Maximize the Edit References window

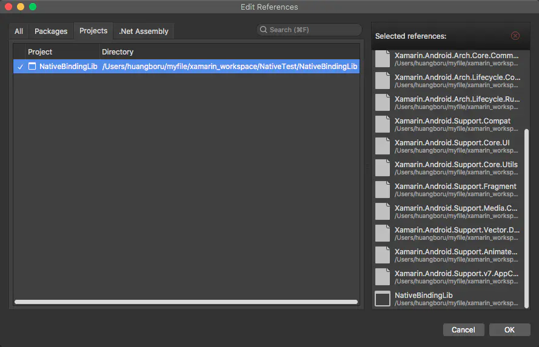[x=33, y=7]
